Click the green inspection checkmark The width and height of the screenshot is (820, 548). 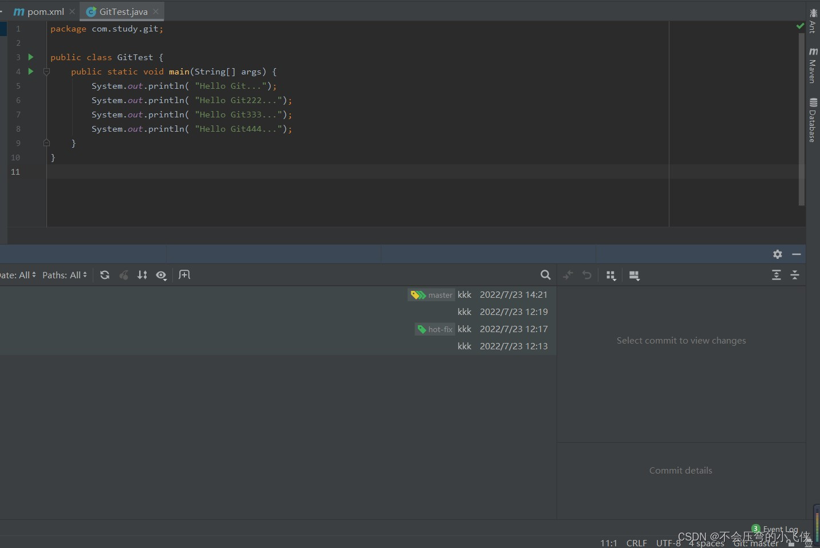pyautogui.click(x=800, y=26)
